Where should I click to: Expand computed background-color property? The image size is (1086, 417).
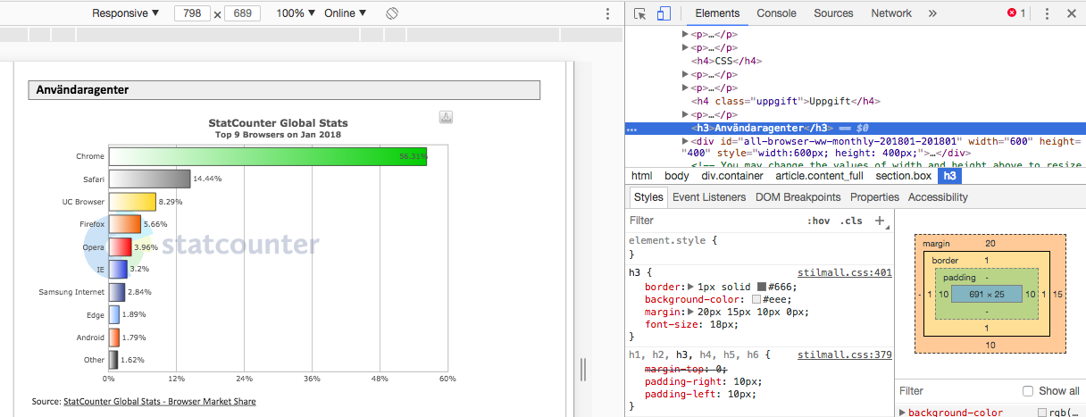(x=902, y=413)
